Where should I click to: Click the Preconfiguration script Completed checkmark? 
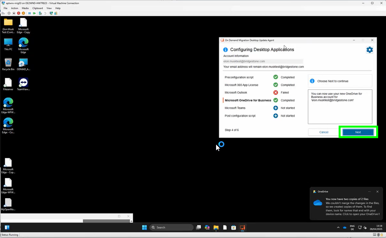point(276,77)
